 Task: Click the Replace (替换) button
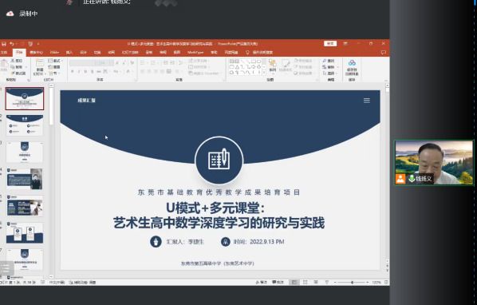click(x=329, y=67)
